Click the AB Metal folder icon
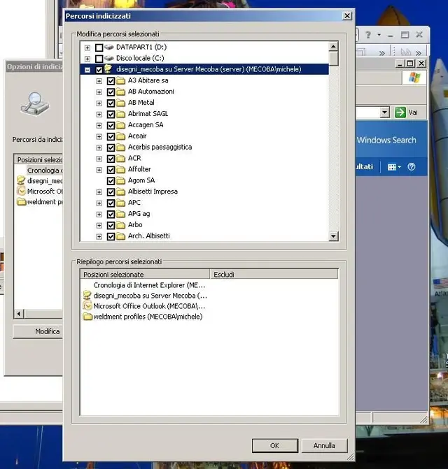 pyautogui.click(x=120, y=103)
